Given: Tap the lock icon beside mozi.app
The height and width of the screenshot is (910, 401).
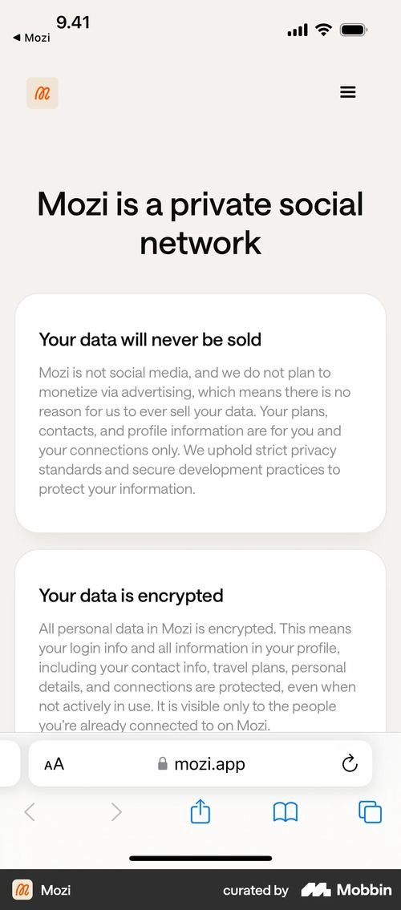Looking at the screenshot, I should click(163, 764).
